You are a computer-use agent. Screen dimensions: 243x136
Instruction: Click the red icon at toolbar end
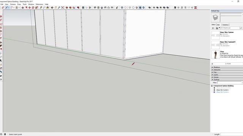point(196,8)
